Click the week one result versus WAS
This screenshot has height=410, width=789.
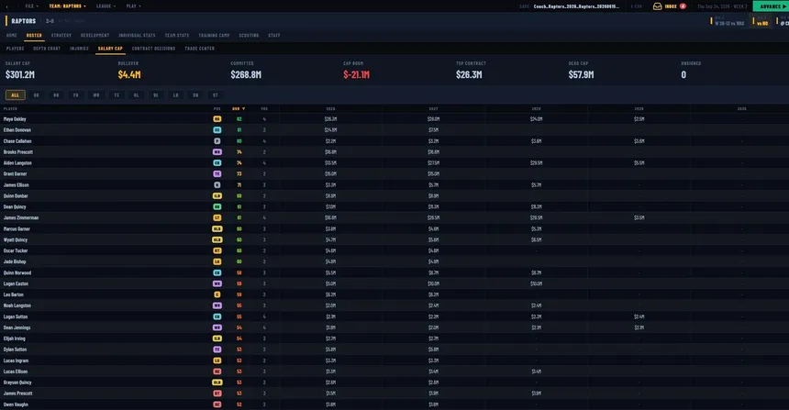[729, 23]
